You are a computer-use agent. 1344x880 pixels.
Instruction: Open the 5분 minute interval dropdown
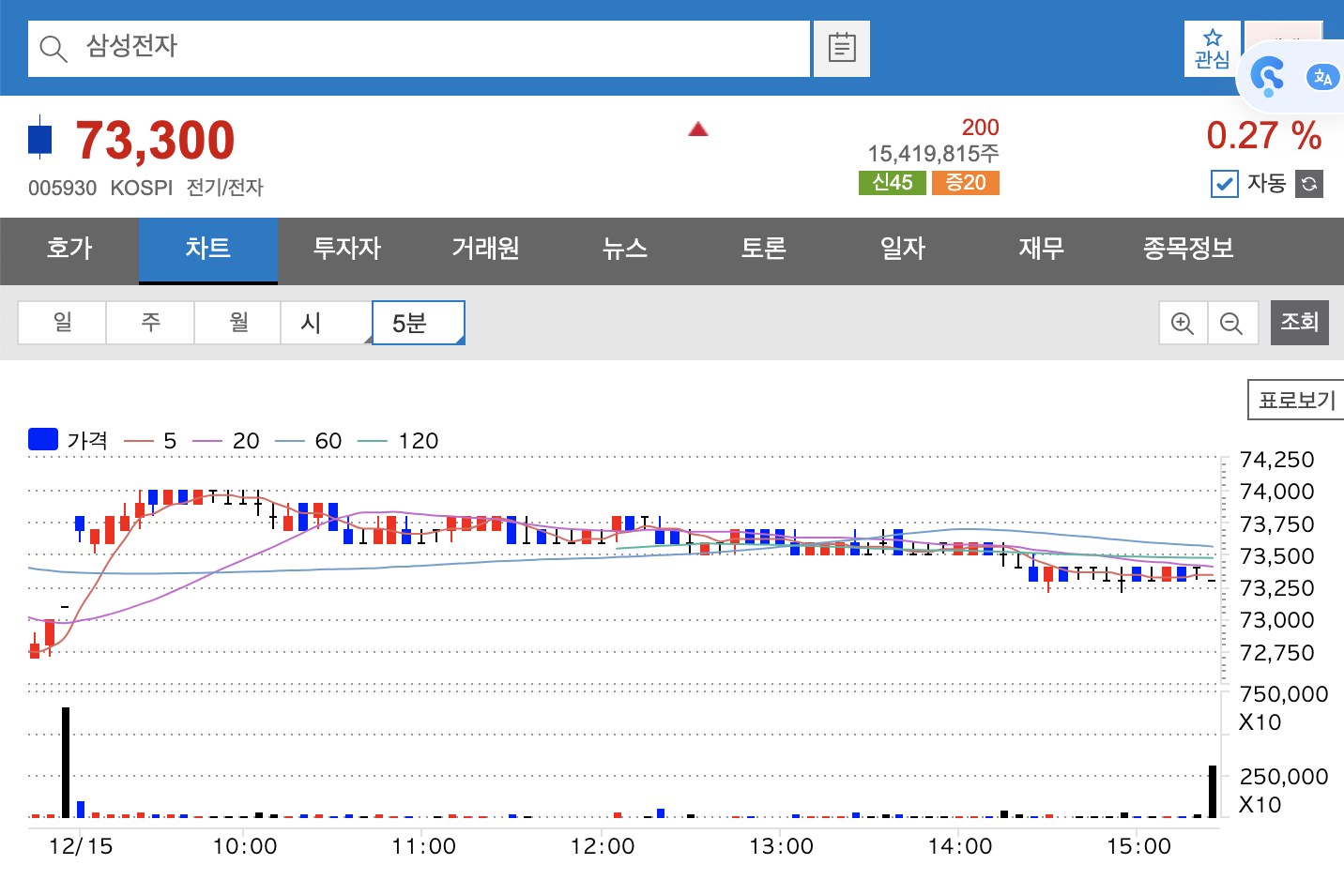pyautogui.click(x=419, y=323)
